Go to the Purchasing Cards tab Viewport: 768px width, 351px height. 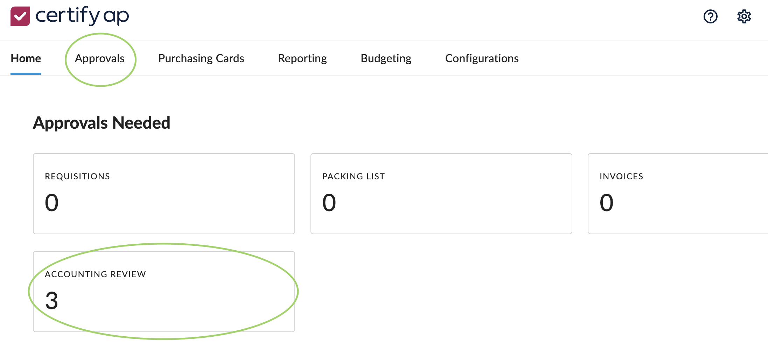201,58
